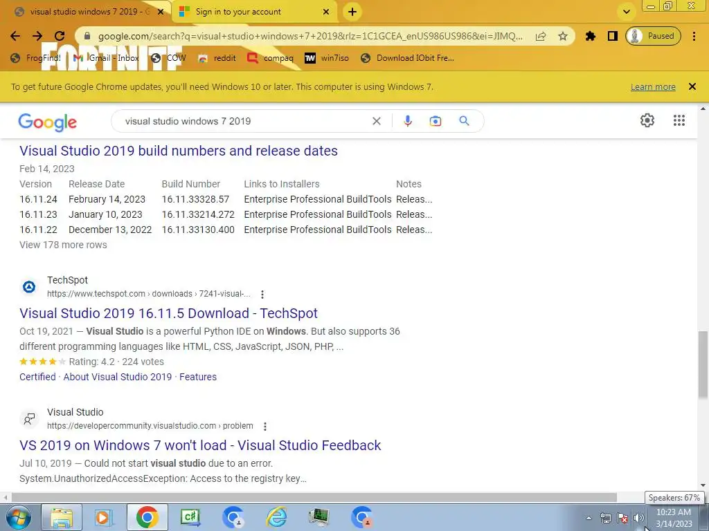The height and width of the screenshot is (531, 709).
Task: Open new tab with plus button
Action: (x=352, y=12)
